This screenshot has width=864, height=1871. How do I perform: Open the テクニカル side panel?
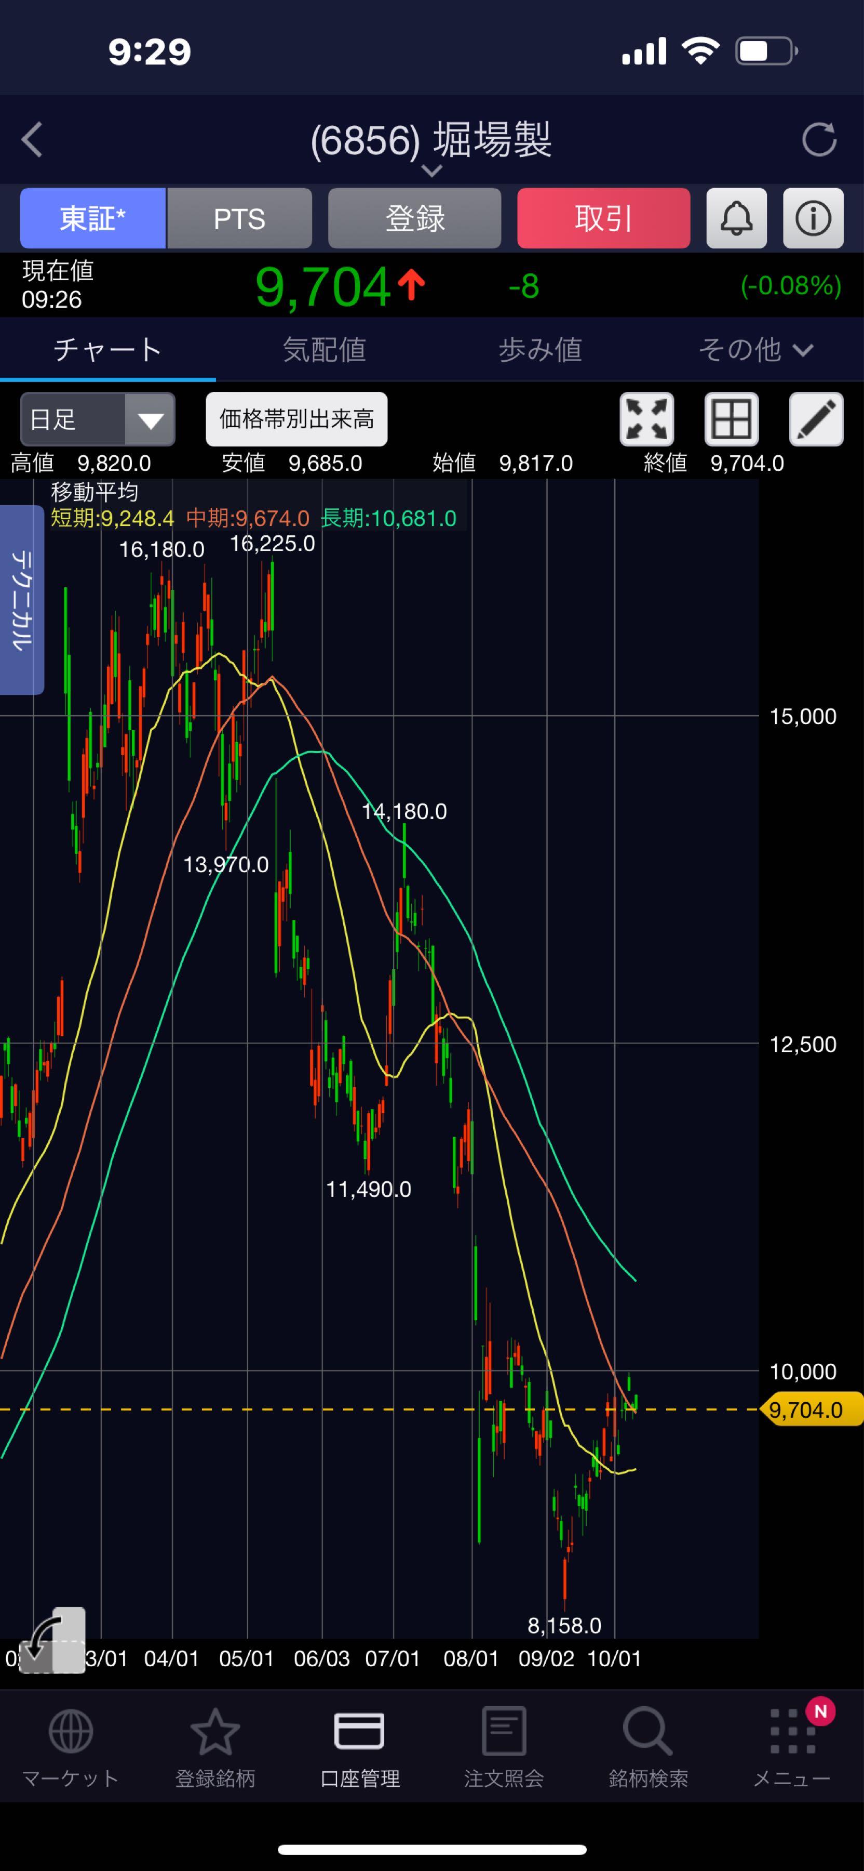coord(22,599)
